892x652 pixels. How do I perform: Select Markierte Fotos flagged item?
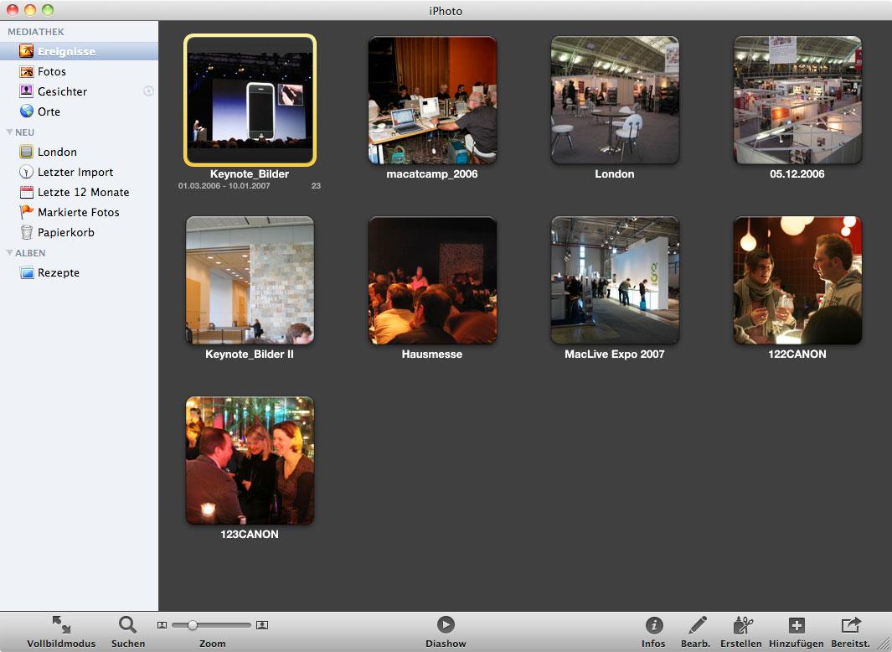tap(79, 212)
